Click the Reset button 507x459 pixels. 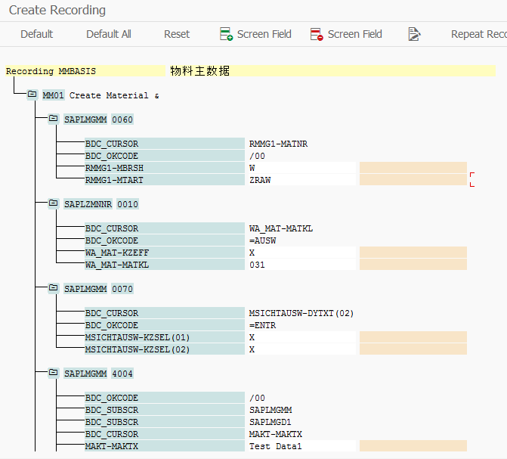[177, 34]
